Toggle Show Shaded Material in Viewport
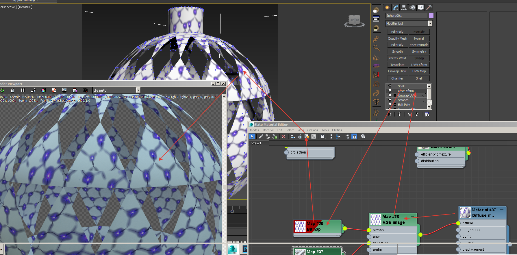This screenshot has height=255, width=517. 307,136
